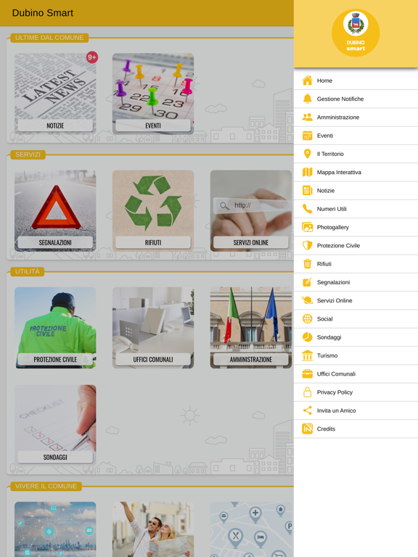
Task: Open the tourists with map tile
Action: [153, 529]
